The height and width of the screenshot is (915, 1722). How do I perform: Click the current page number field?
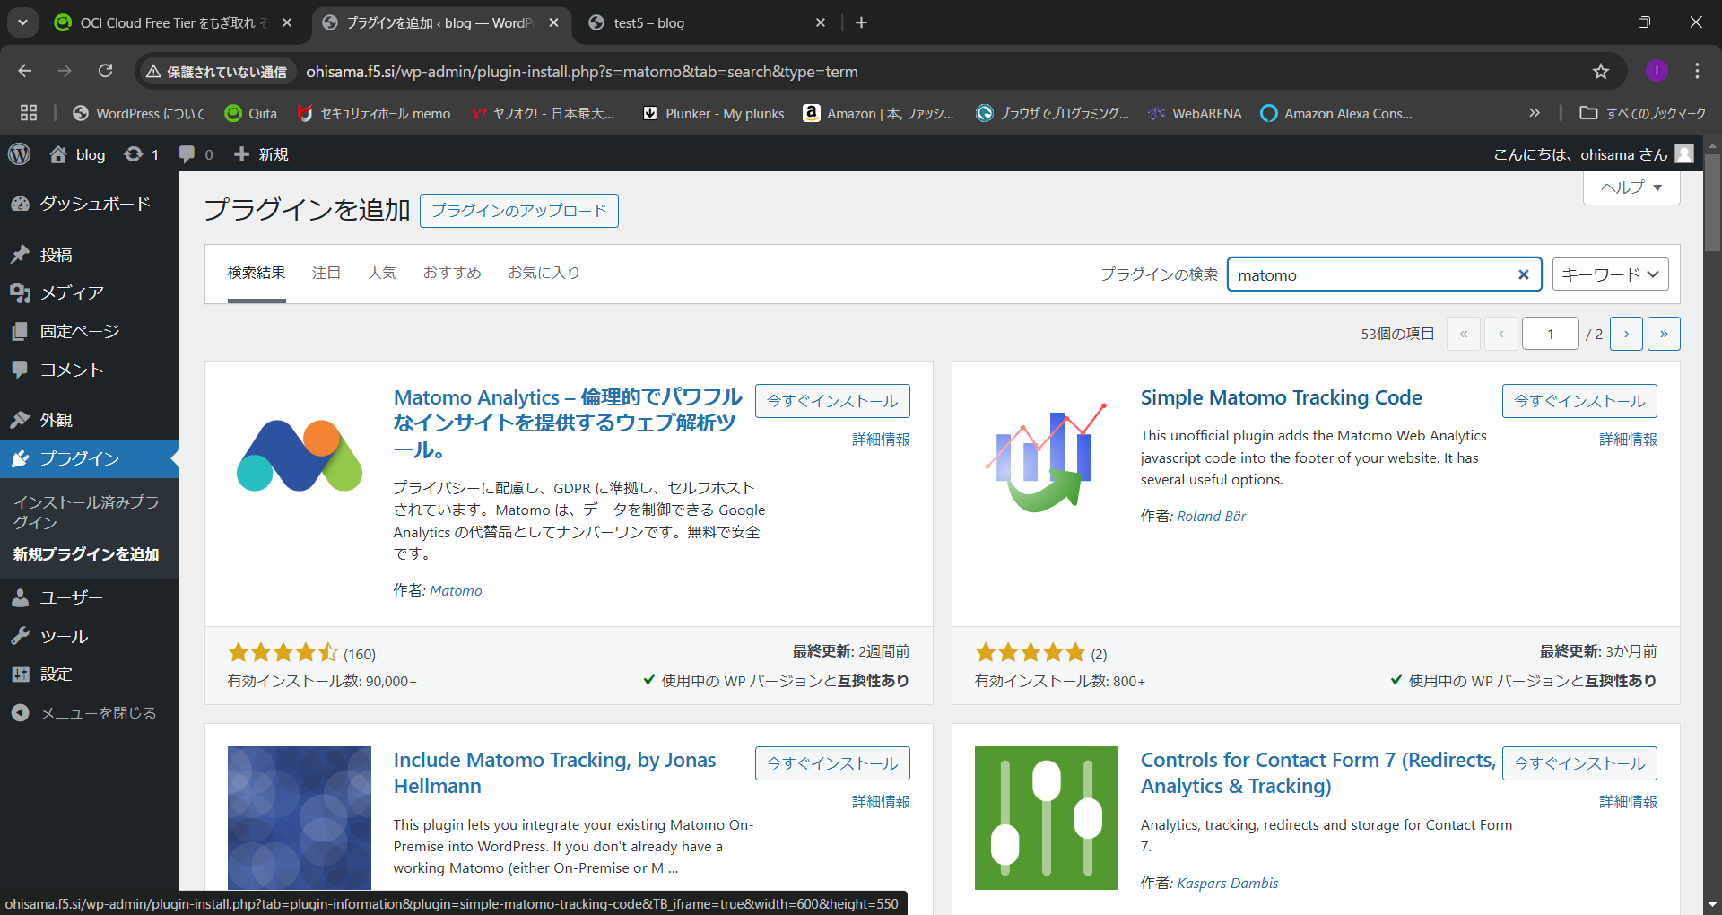[1550, 334]
